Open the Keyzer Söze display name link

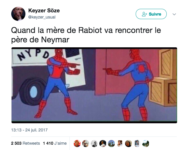point(44,11)
